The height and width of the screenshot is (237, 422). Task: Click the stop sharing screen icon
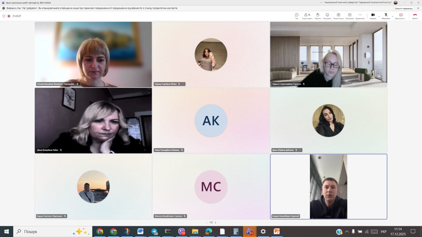[401, 16]
